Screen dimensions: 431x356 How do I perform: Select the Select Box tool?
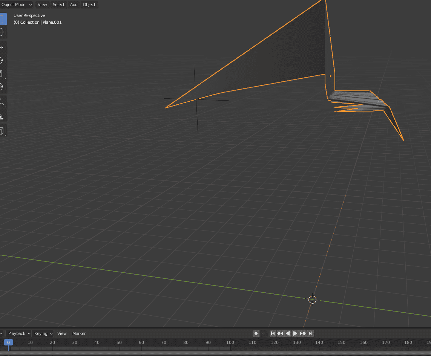click(x=3, y=19)
